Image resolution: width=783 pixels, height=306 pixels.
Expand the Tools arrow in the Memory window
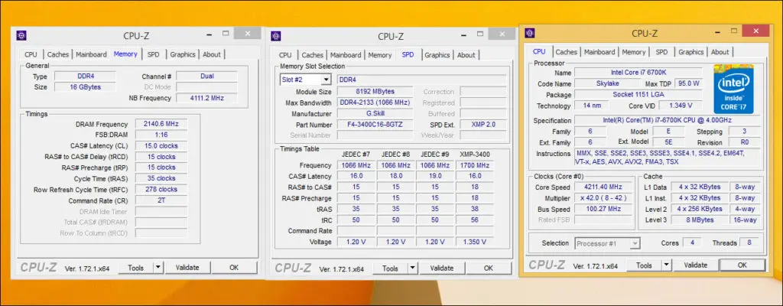click(158, 268)
